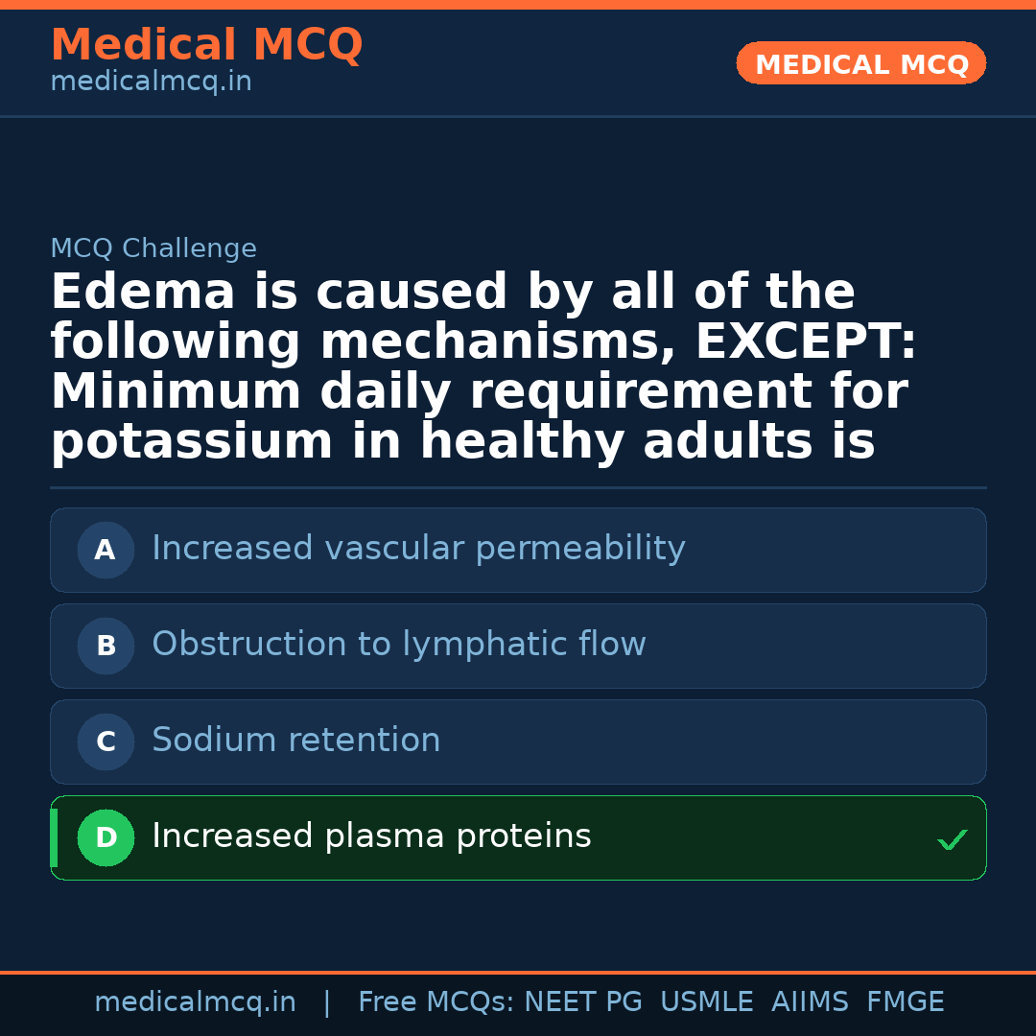Select the Increased vascular permeability answer
The image size is (1036, 1036).
pyautogui.click(x=418, y=549)
